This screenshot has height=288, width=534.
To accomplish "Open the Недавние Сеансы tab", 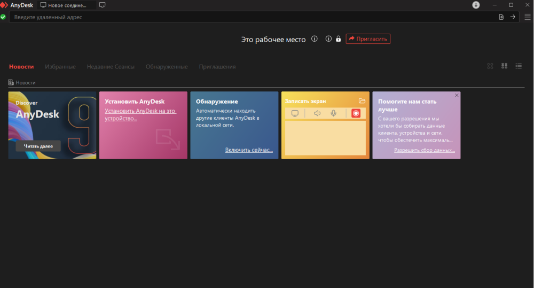I will tap(111, 67).
